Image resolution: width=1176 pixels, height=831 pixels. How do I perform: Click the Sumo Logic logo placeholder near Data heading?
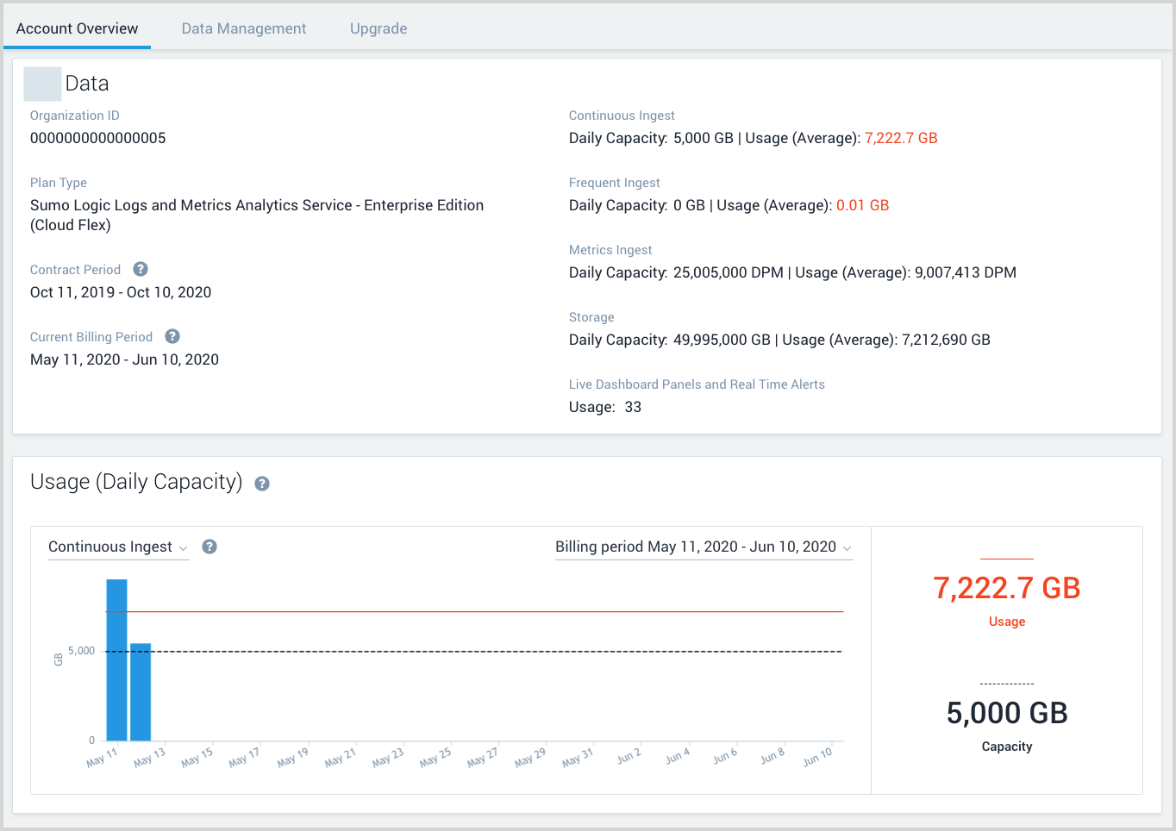(41, 84)
